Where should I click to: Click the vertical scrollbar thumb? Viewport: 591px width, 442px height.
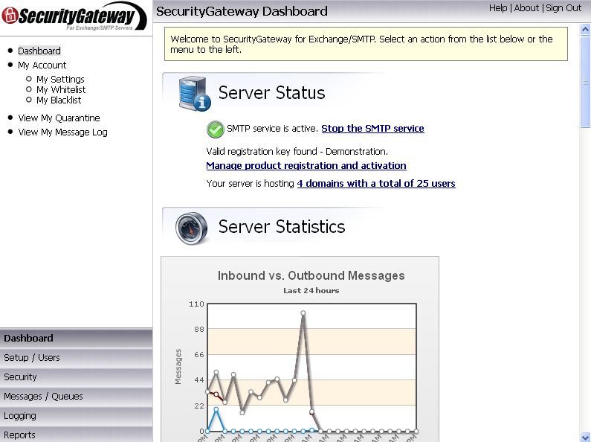click(585, 81)
